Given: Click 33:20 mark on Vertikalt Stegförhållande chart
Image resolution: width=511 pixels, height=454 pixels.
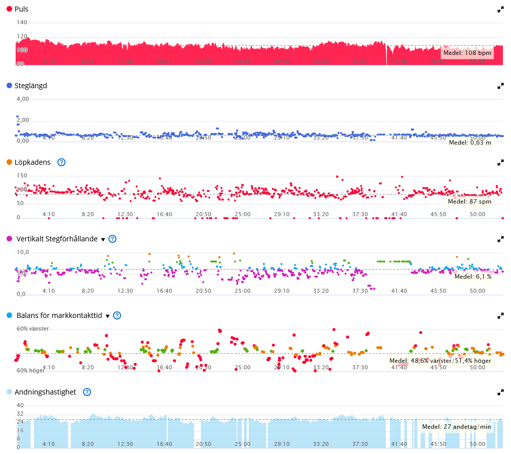Looking at the screenshot, I should (x=321, y=291).
